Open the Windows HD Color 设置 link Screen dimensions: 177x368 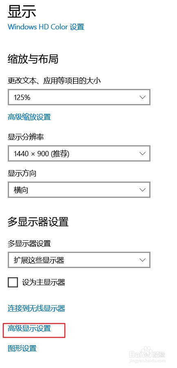(46, 27)
